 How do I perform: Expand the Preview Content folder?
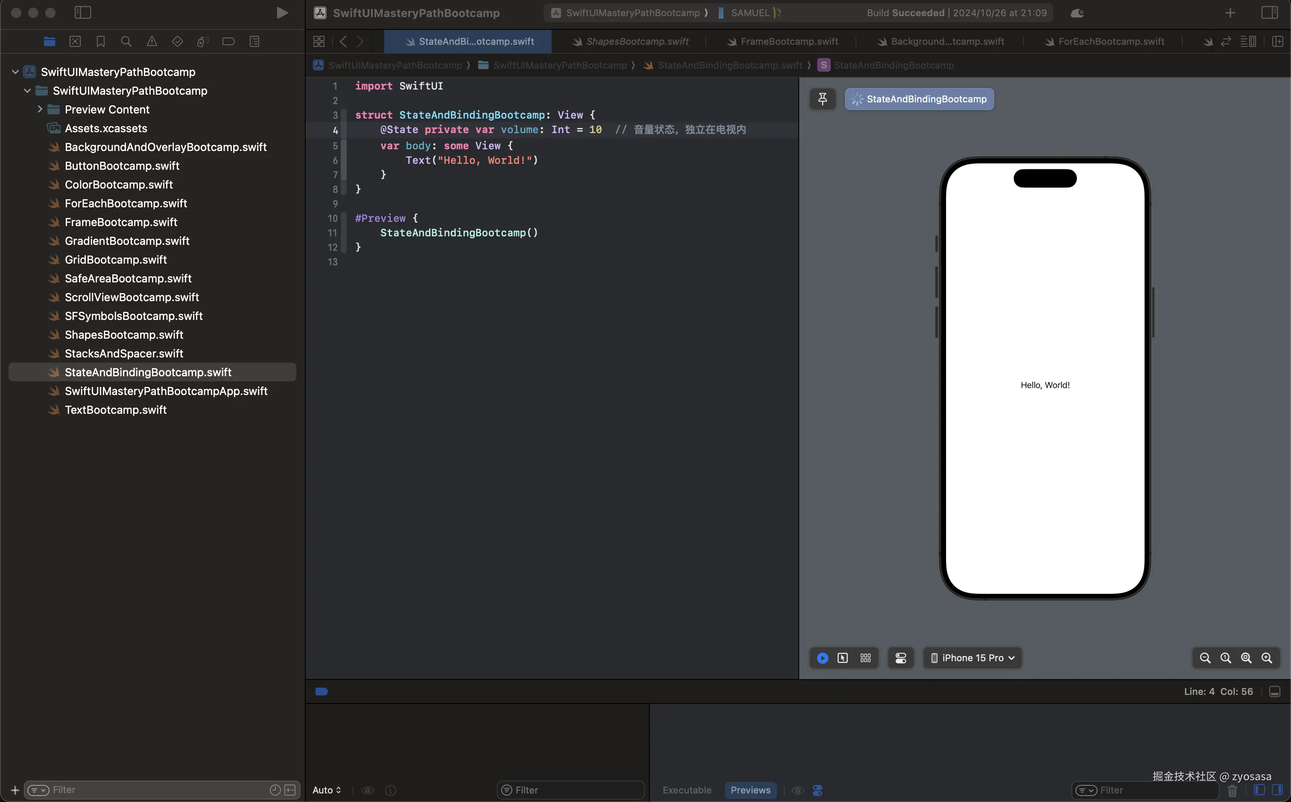40,109
